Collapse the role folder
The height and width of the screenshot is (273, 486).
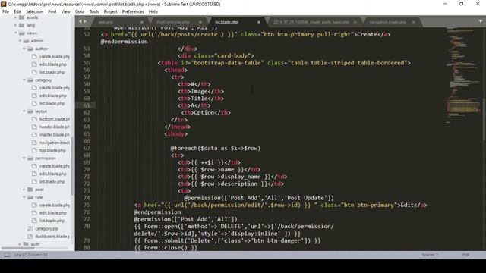point(24,197)
